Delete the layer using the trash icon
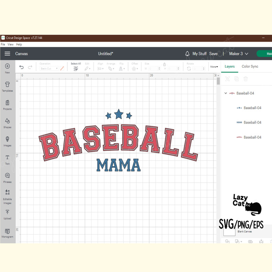The image size is (272, 272). point(245,79)
